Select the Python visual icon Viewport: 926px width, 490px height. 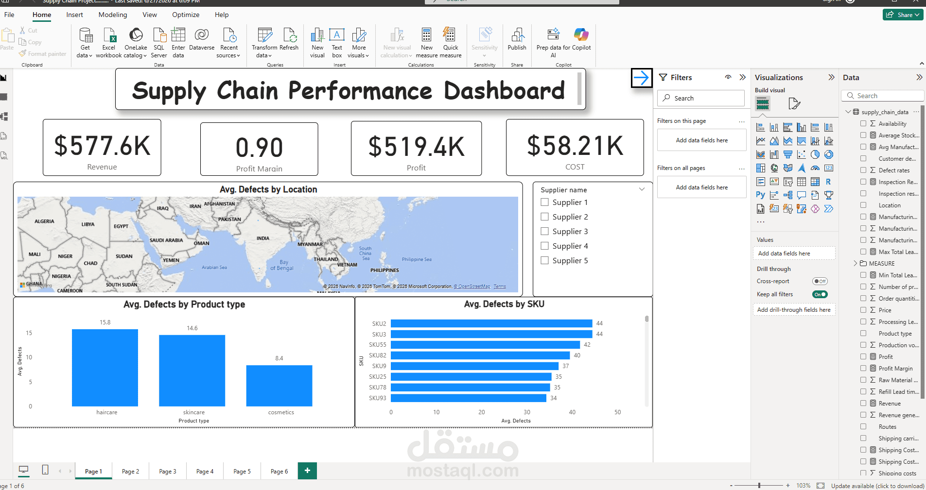pyautogui.click(x=761, y=195)
